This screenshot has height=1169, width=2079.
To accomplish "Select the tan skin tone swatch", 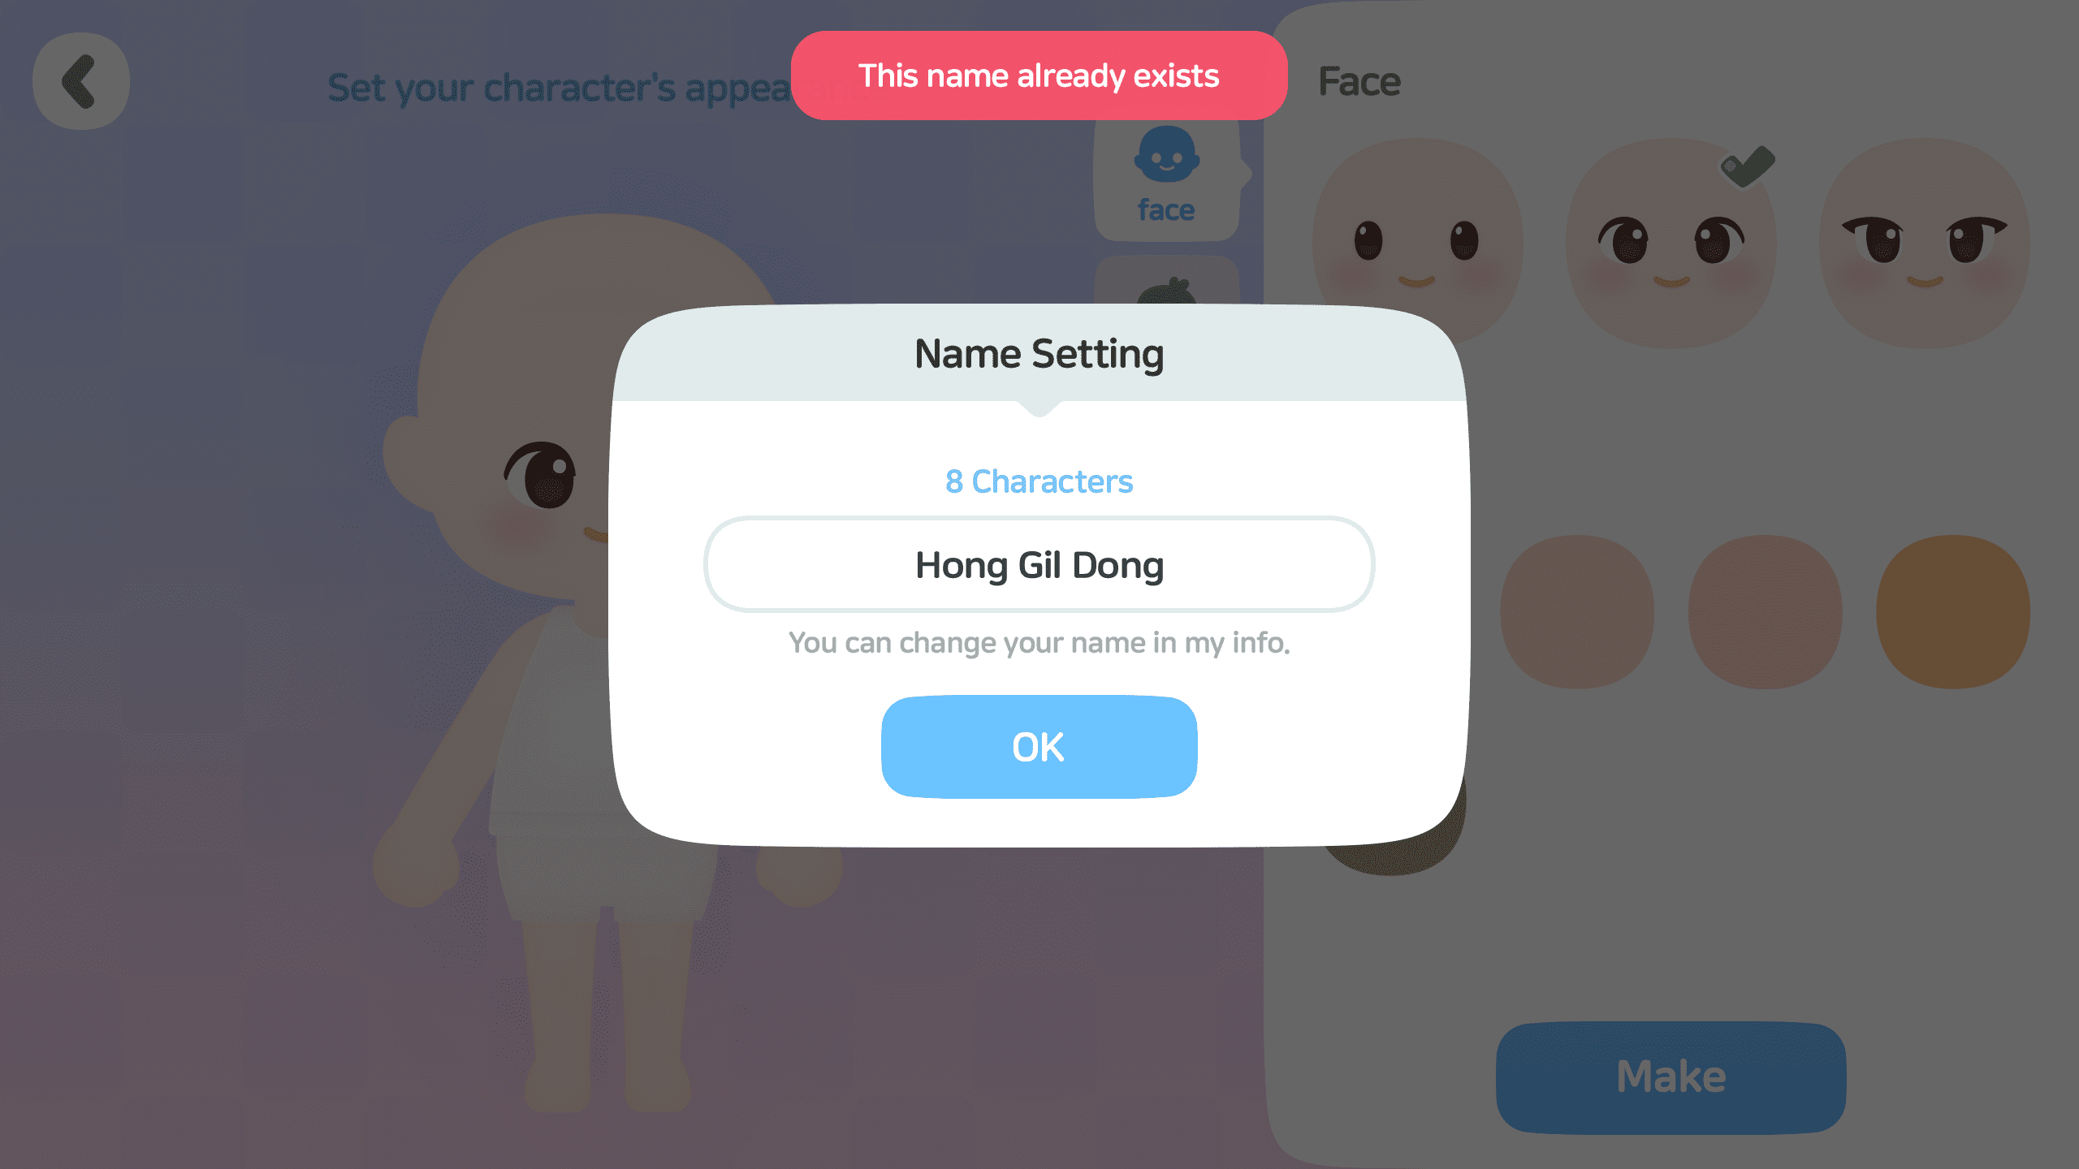I will tap(1953, 611).
